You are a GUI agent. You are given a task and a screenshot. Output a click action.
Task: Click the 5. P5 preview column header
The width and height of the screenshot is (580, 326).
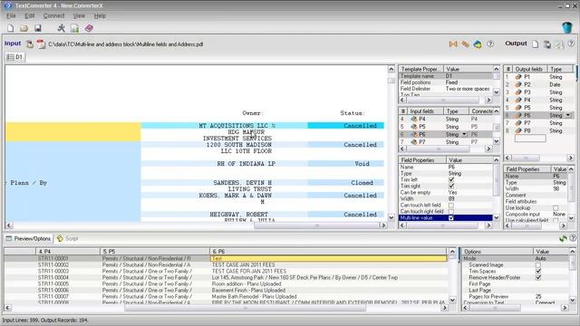click(x=155, y=252)
